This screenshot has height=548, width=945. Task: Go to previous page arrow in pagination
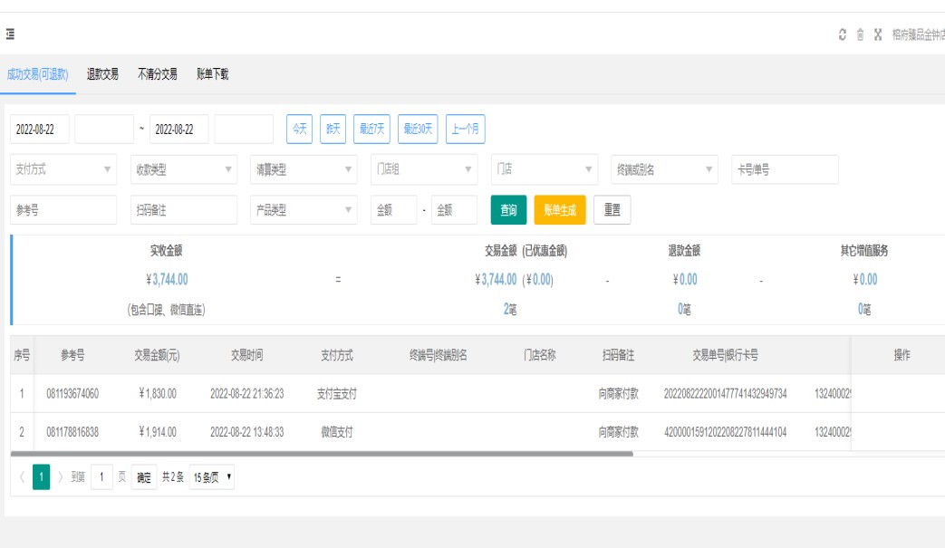(x=22, y=477)
